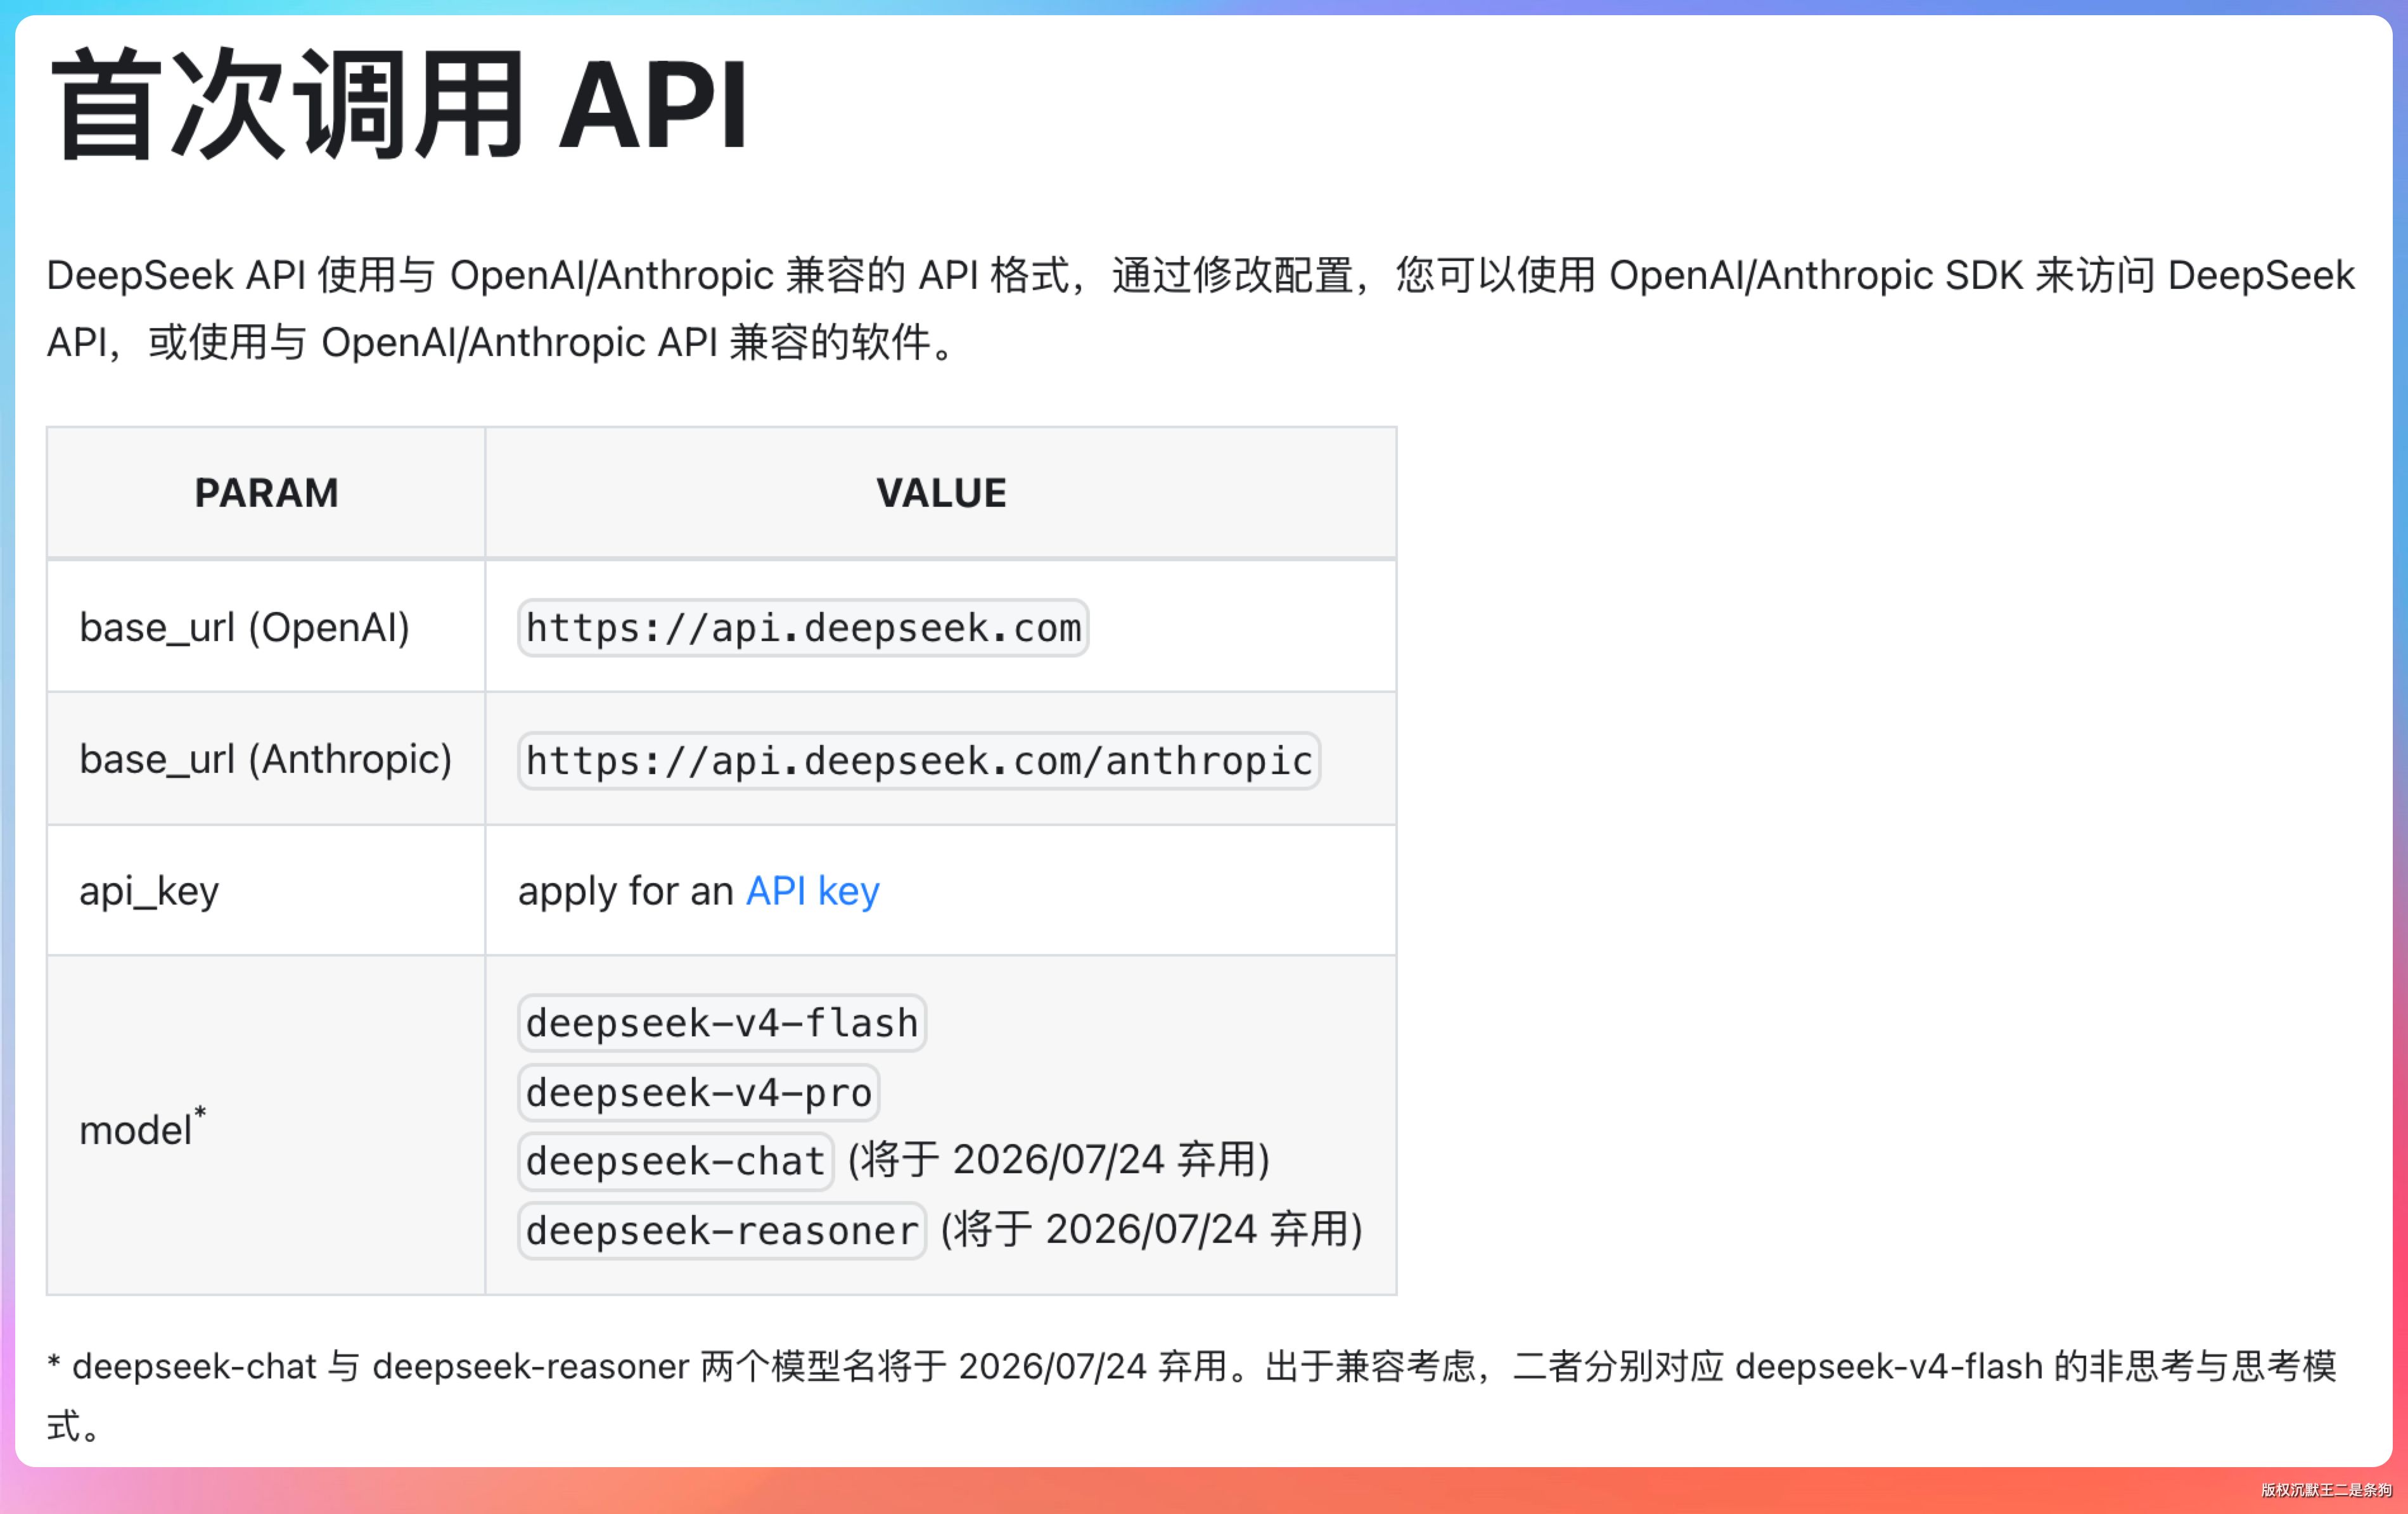
Task: Click the deepseek-chat code tag
Action: click(675, 1161)
